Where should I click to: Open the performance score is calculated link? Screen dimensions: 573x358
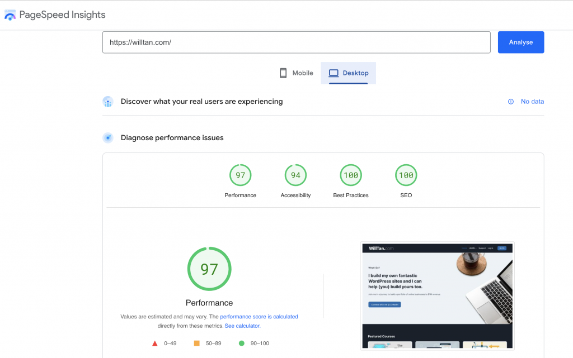259,317
